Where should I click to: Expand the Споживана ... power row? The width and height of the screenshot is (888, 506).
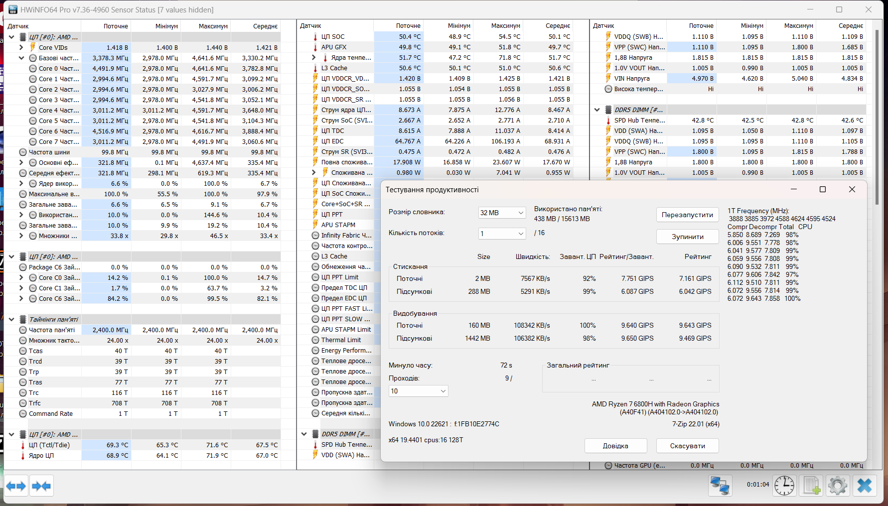pos(313,172)
